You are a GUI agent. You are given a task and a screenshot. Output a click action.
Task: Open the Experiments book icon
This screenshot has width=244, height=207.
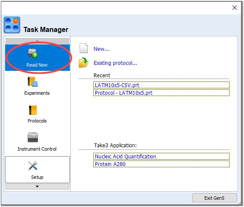coord(33,82)
